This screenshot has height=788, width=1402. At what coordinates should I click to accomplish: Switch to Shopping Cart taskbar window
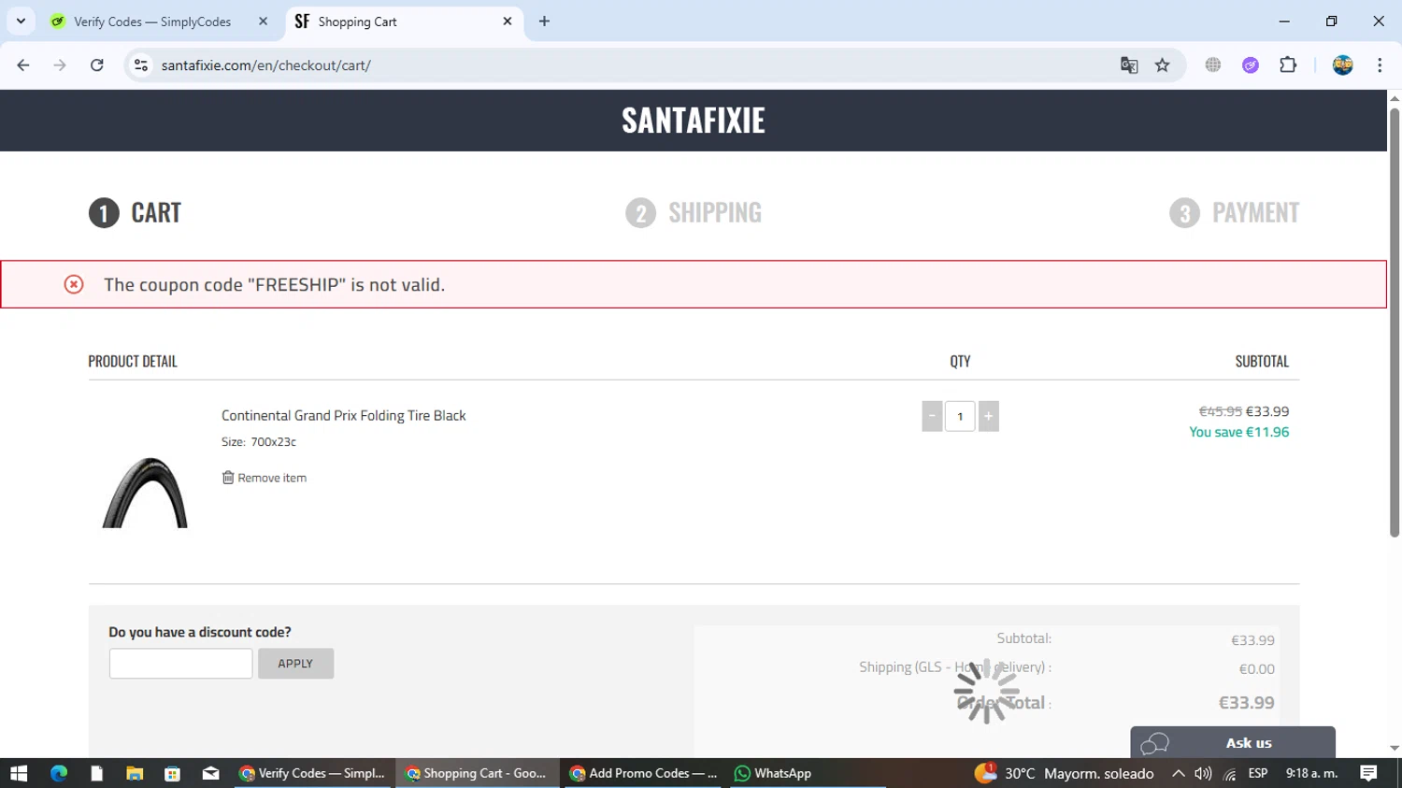[477, 773]
